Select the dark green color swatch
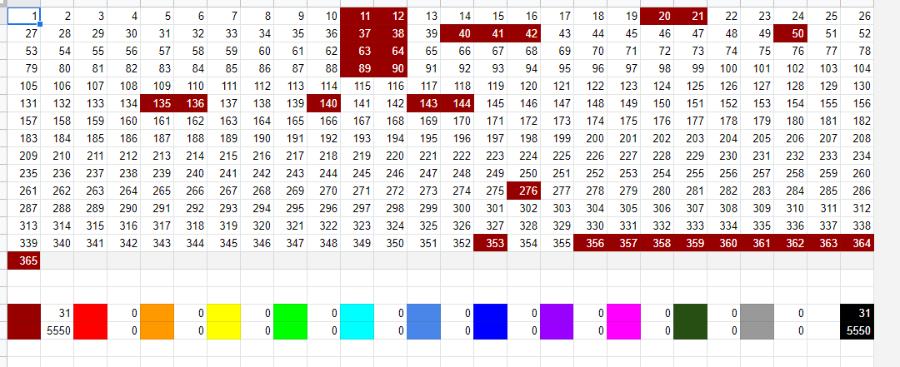Image resolution: width=900 pixels, height=367 pixels. click(x=690, y=322)
